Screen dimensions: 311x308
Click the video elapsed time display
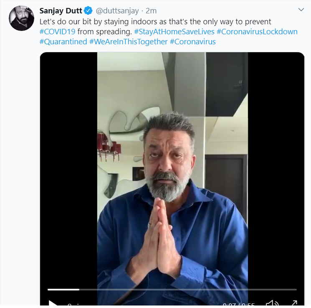[237, 305]
